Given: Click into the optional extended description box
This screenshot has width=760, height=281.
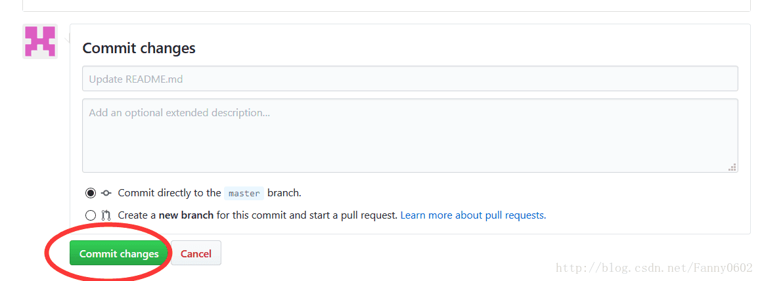Looking at the screenshot, I should 410,135.
